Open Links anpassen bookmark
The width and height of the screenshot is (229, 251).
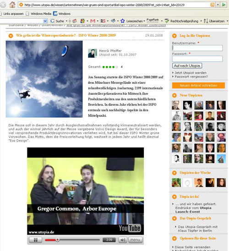(x=12, y=14)
